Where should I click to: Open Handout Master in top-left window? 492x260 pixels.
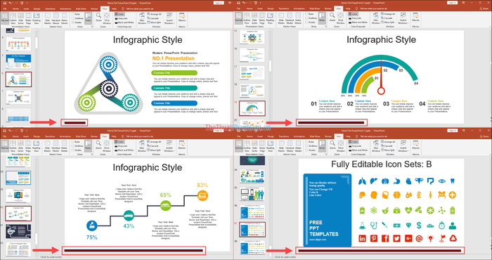[56, 19]
